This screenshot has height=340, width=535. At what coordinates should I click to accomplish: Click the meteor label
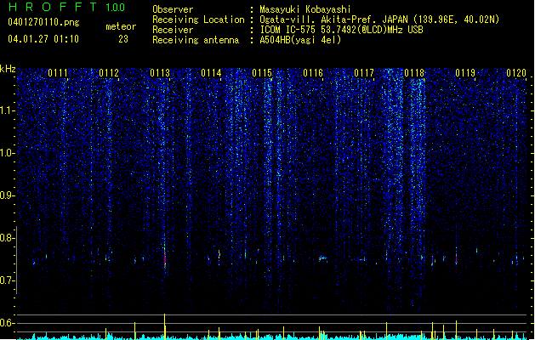click(x=121, y=26)
